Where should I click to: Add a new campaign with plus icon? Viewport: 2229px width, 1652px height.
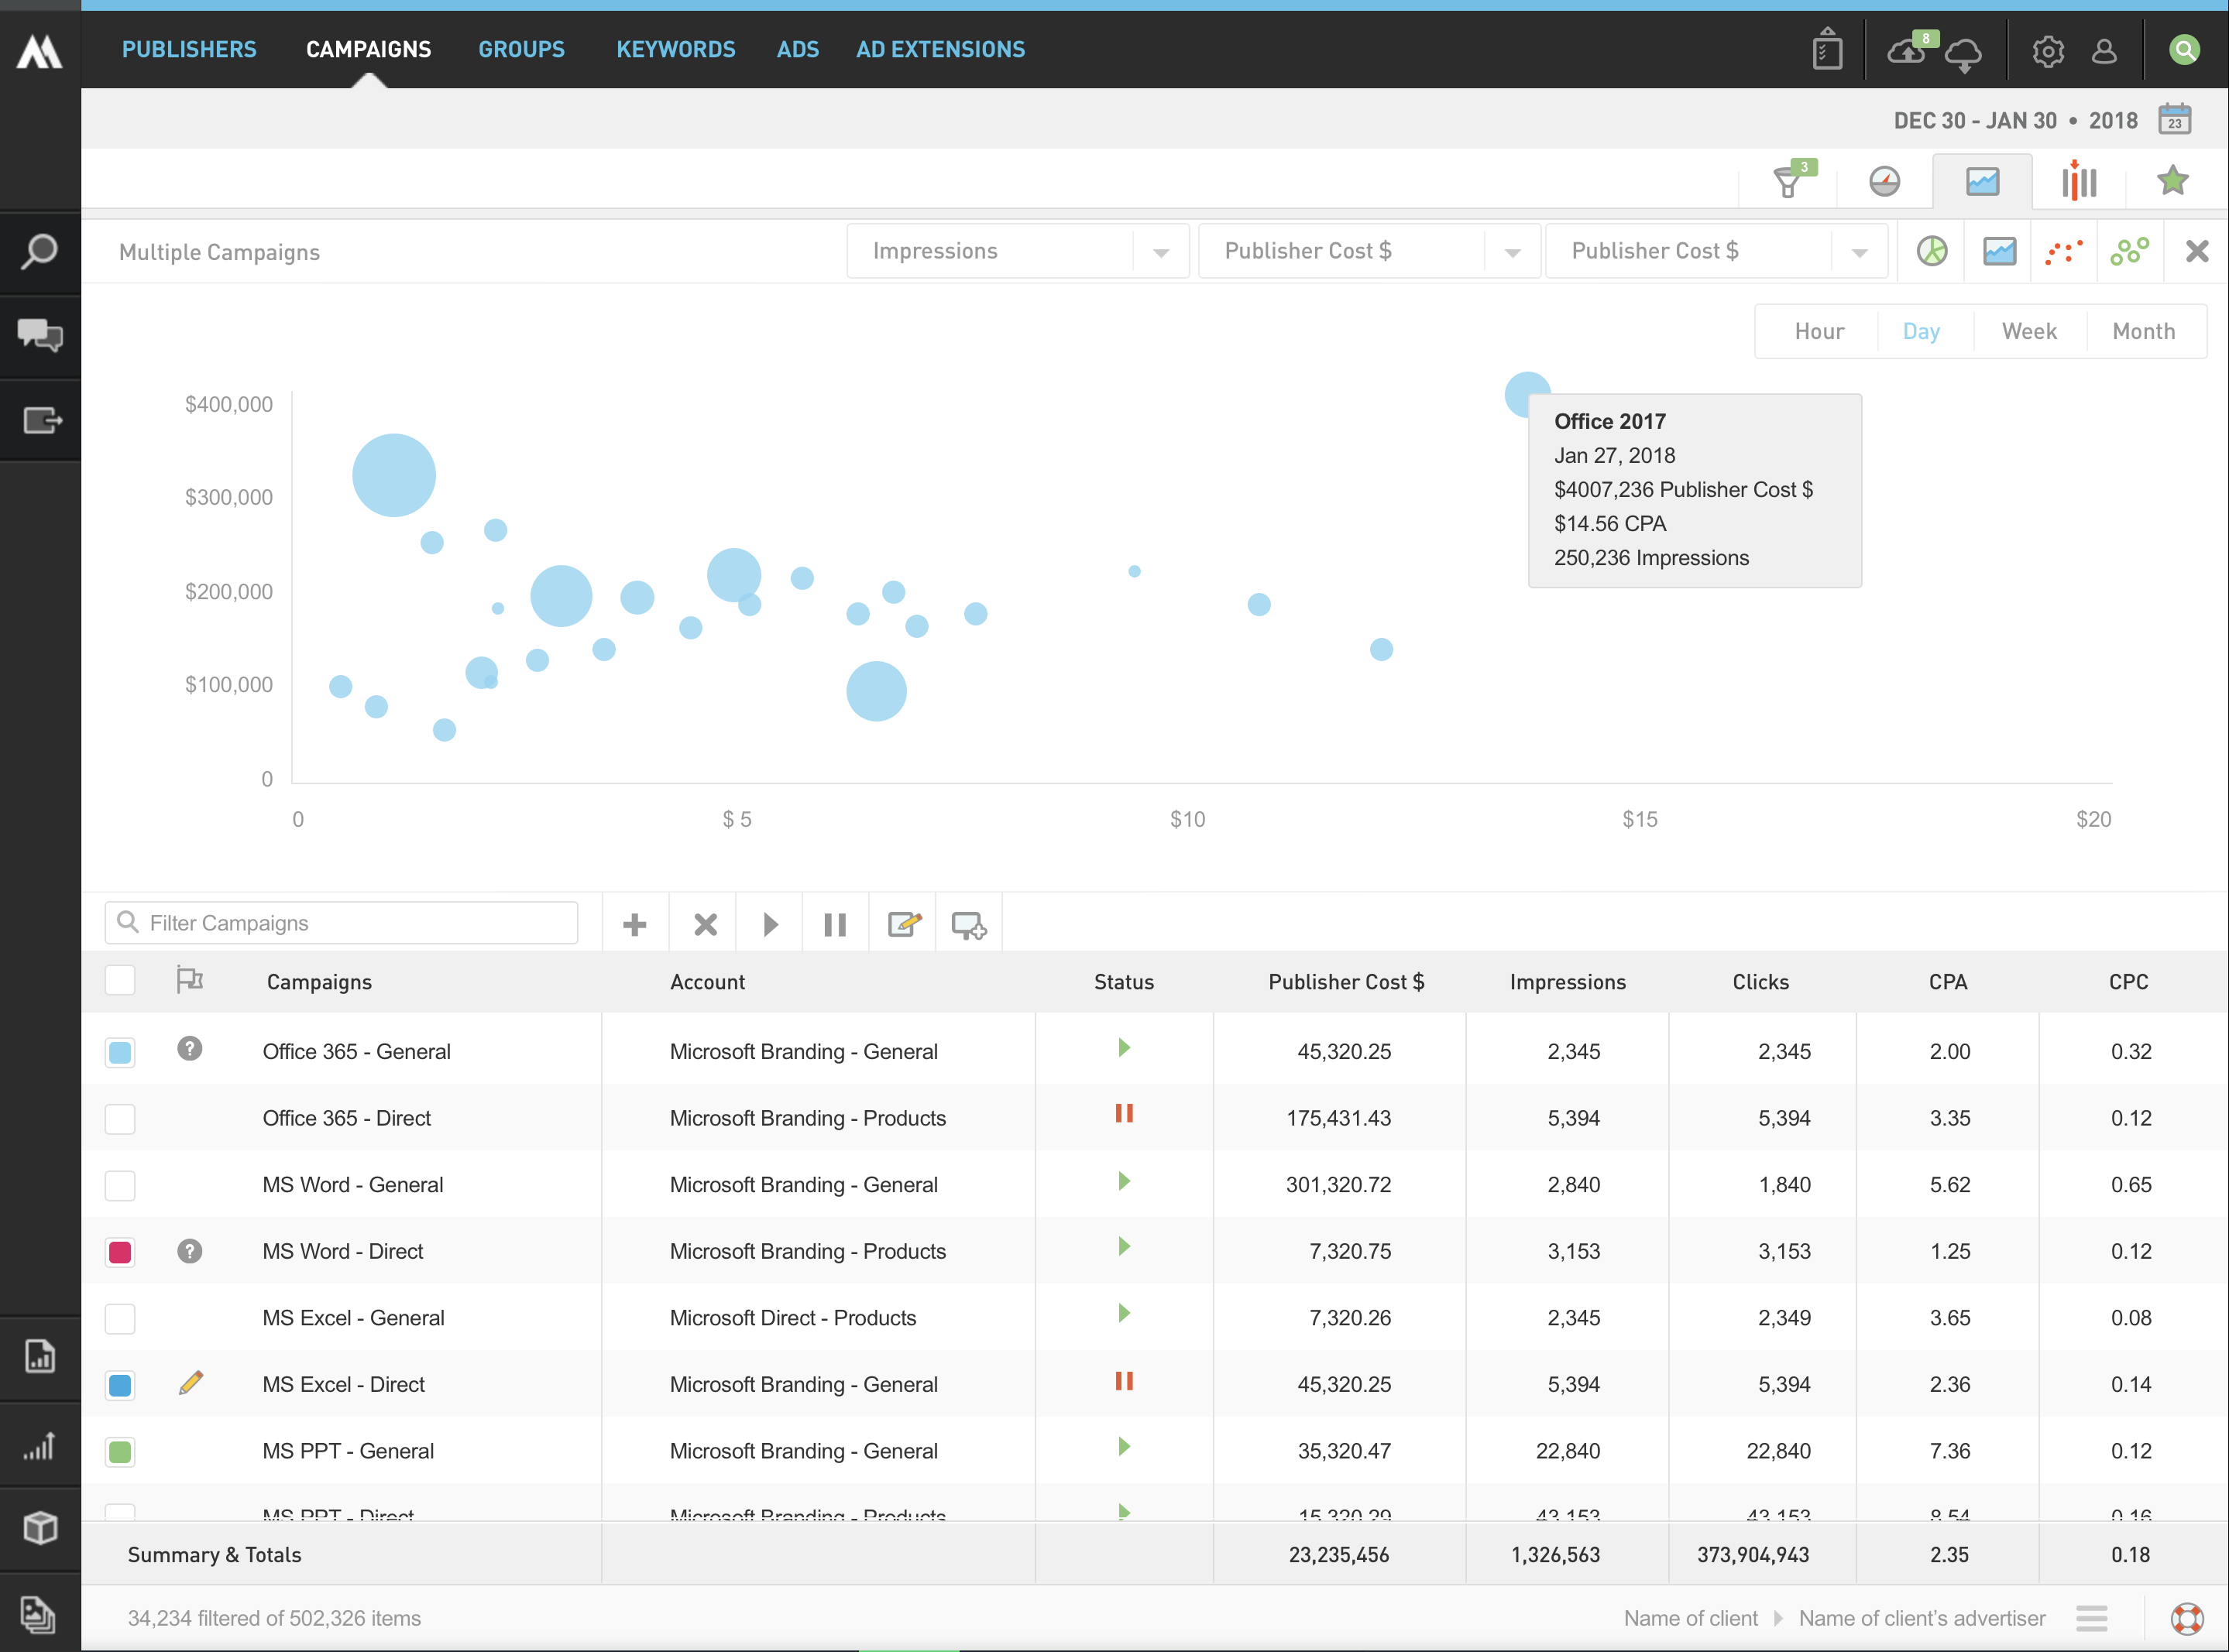pos(634,924)
